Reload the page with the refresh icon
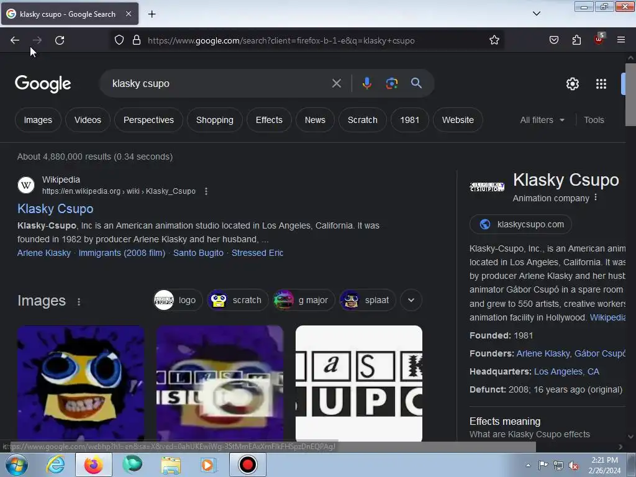The width and height of the screenshot is (636, 477). [60, 40]
